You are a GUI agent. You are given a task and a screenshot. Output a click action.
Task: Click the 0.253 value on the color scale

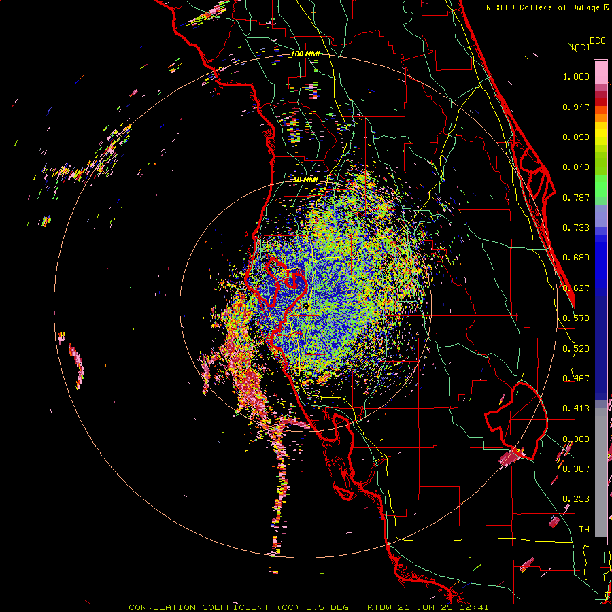[x=576, y=499]
